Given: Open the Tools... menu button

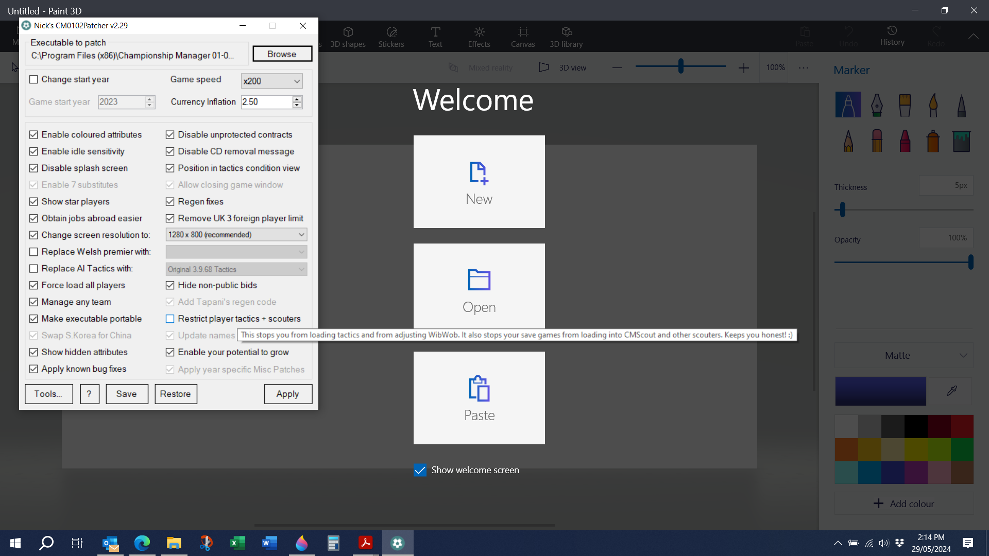Looking at the screenshot, I should point(48,394).
